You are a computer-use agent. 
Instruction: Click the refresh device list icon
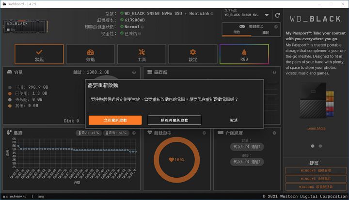click(x=277, y=15)
